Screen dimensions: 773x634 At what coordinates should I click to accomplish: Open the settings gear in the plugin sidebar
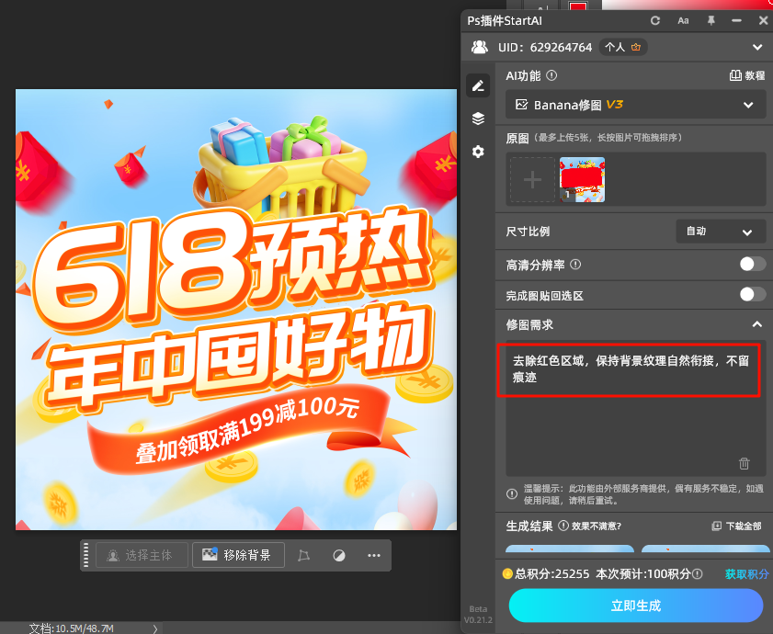pyautogui.click(x=478, y=152)
